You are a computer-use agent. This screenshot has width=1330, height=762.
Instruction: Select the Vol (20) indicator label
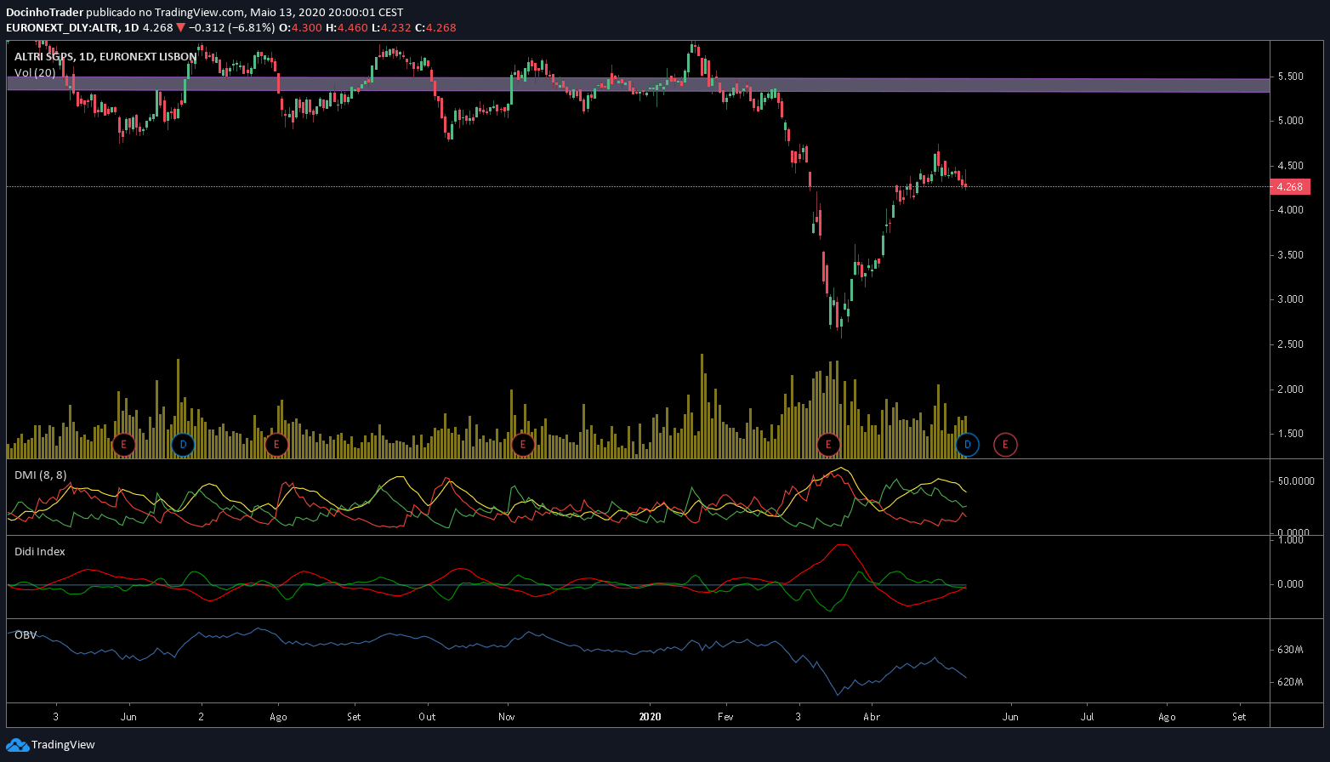tap(35, 73)
